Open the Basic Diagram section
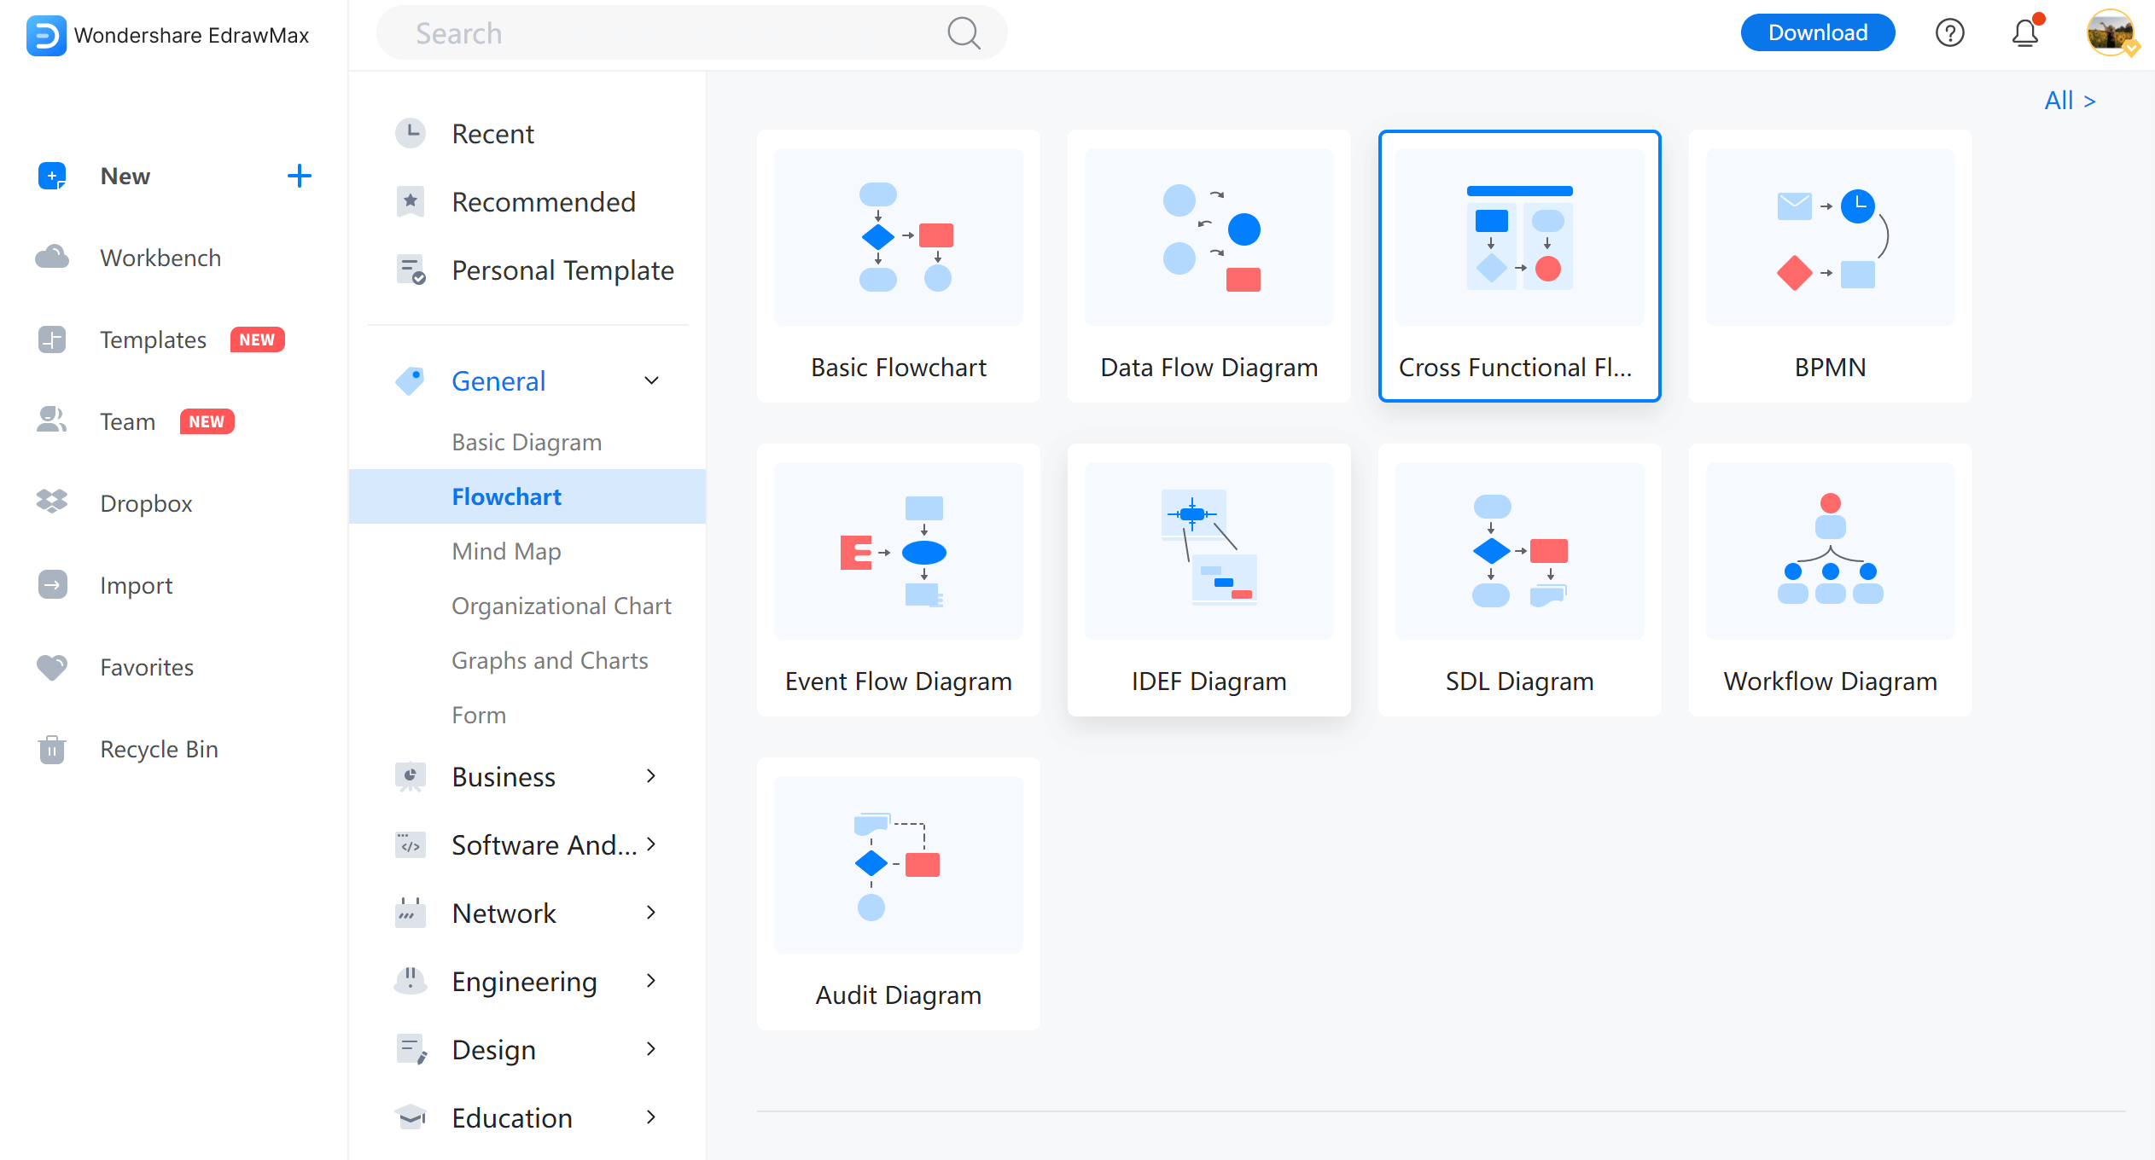This screenshot has width=2155, height=1160. 529,442
